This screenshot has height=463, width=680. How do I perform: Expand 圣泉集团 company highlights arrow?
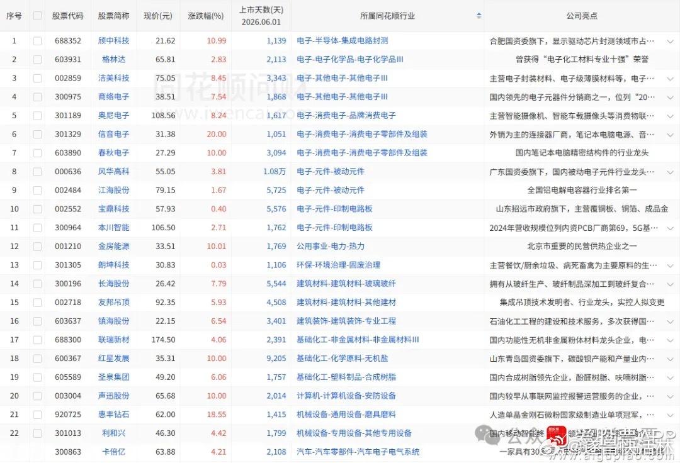[x=670, y=377]
